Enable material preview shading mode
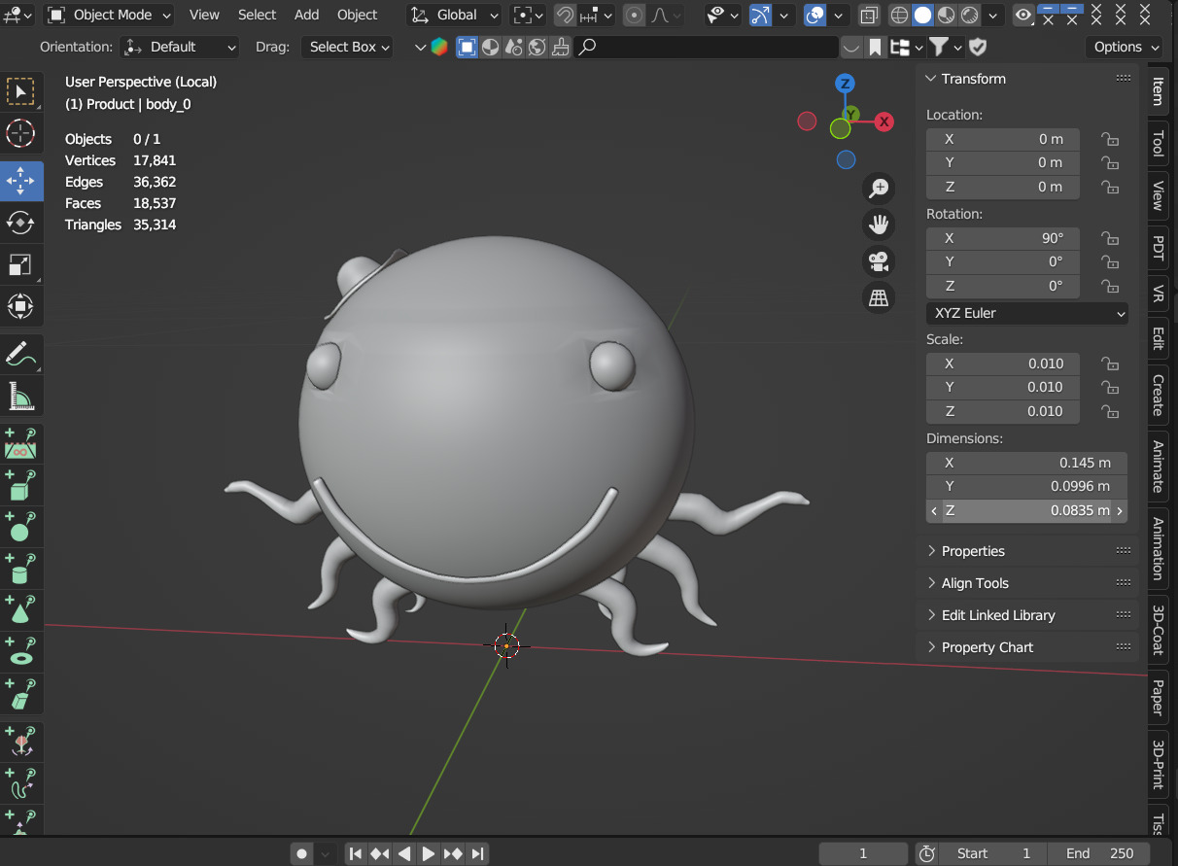1178x866 pixels. pyautogui.click(x=946, y=15)
